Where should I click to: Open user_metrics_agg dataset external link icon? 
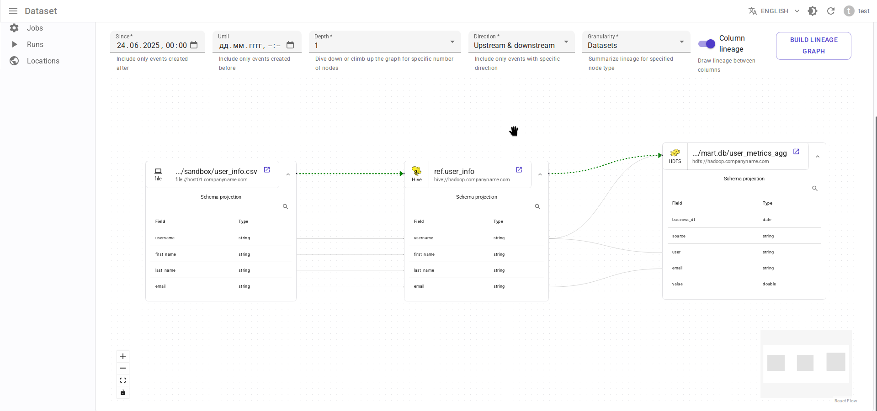(796, 152)
